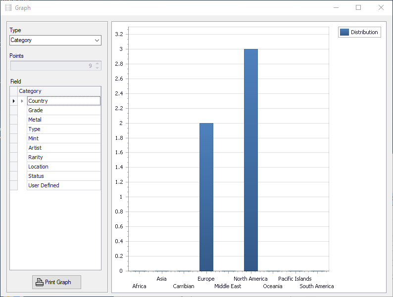This screenshot has width=393, height=297.
Task: Select the Type field row in list
Action: [x=64, y=129]
